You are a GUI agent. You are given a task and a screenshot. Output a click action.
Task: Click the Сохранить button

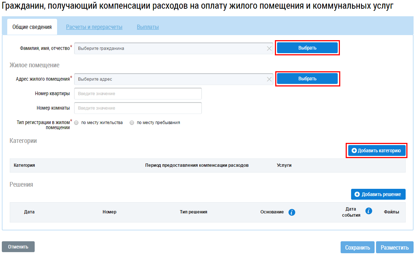coord(357,247)
